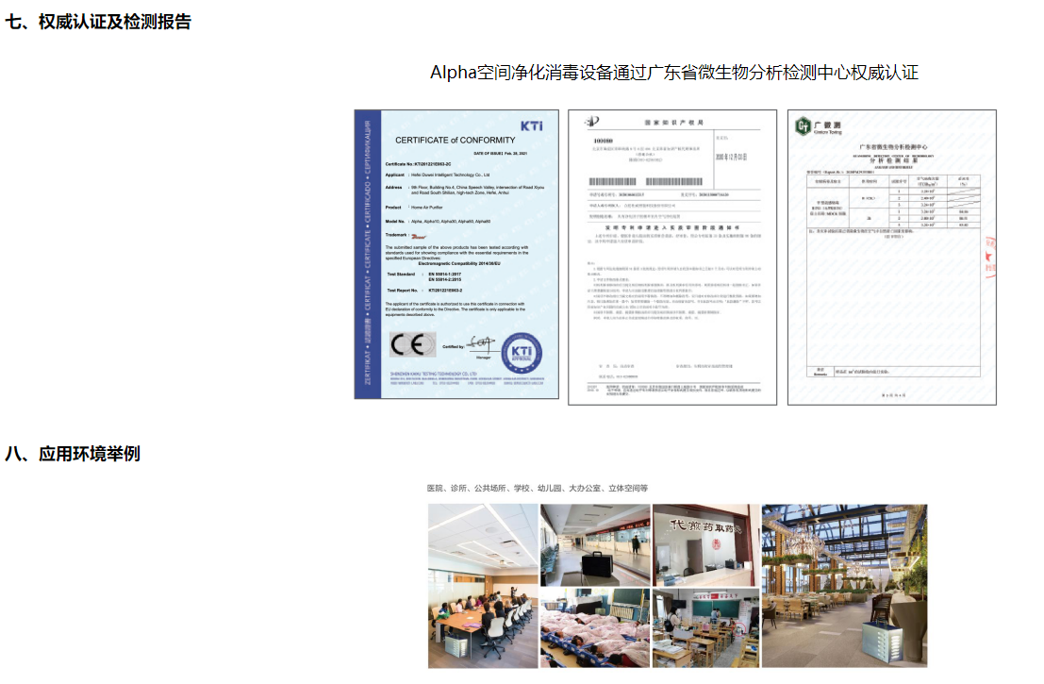The image size is (1044, 684).
Task: Click the KTi logo atop the certificate
Action: click(x=531, y=125)
